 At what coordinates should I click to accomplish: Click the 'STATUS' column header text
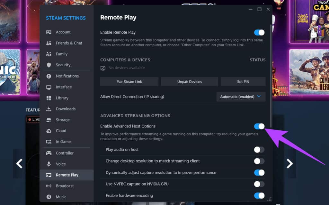(x=257, y=60)
